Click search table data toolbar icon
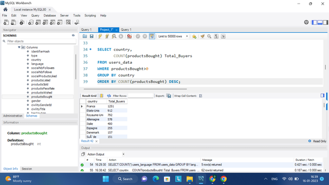The image size is (329, 185). pyautogui.click(x=68, y=22)
